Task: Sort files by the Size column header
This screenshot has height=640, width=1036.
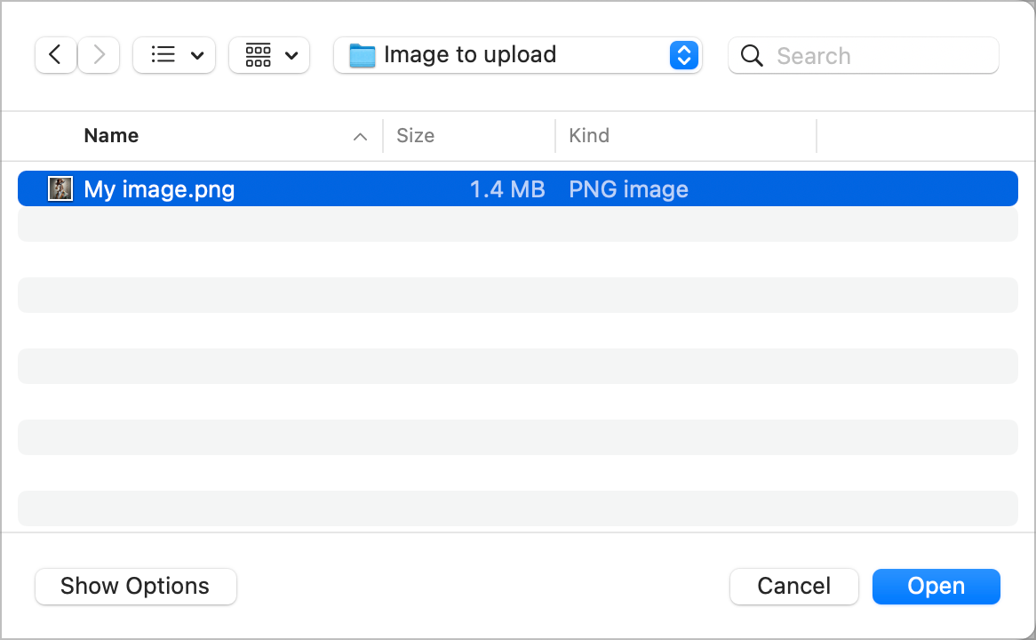Action: pos(415,136)
